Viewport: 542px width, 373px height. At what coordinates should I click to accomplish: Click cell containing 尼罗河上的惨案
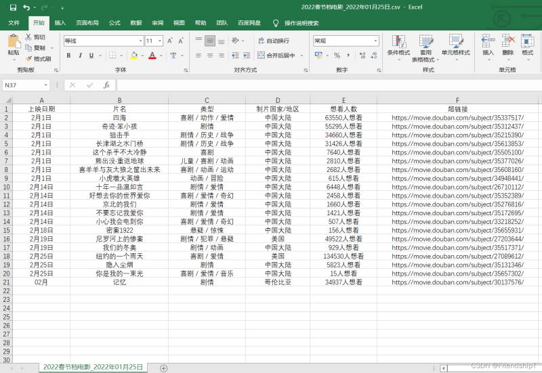[119, 239]
